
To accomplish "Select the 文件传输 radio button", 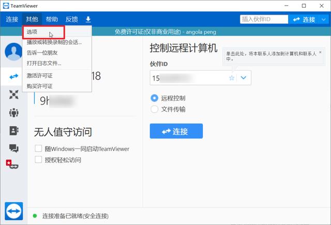I will 154,109.
